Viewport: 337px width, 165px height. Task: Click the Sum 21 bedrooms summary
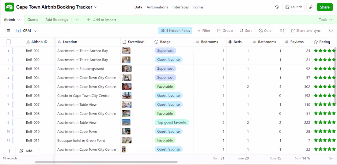[x=218, y=158]
